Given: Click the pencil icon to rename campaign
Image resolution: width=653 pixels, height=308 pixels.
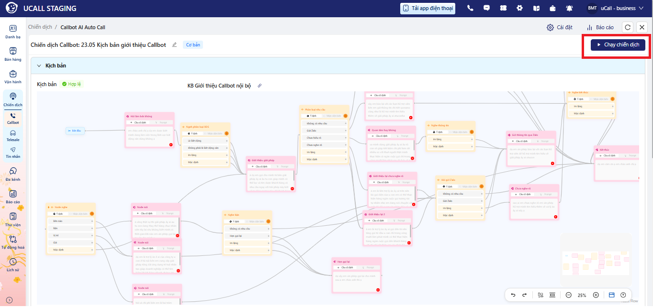Looking at the screenshot, I should [174, 44].
